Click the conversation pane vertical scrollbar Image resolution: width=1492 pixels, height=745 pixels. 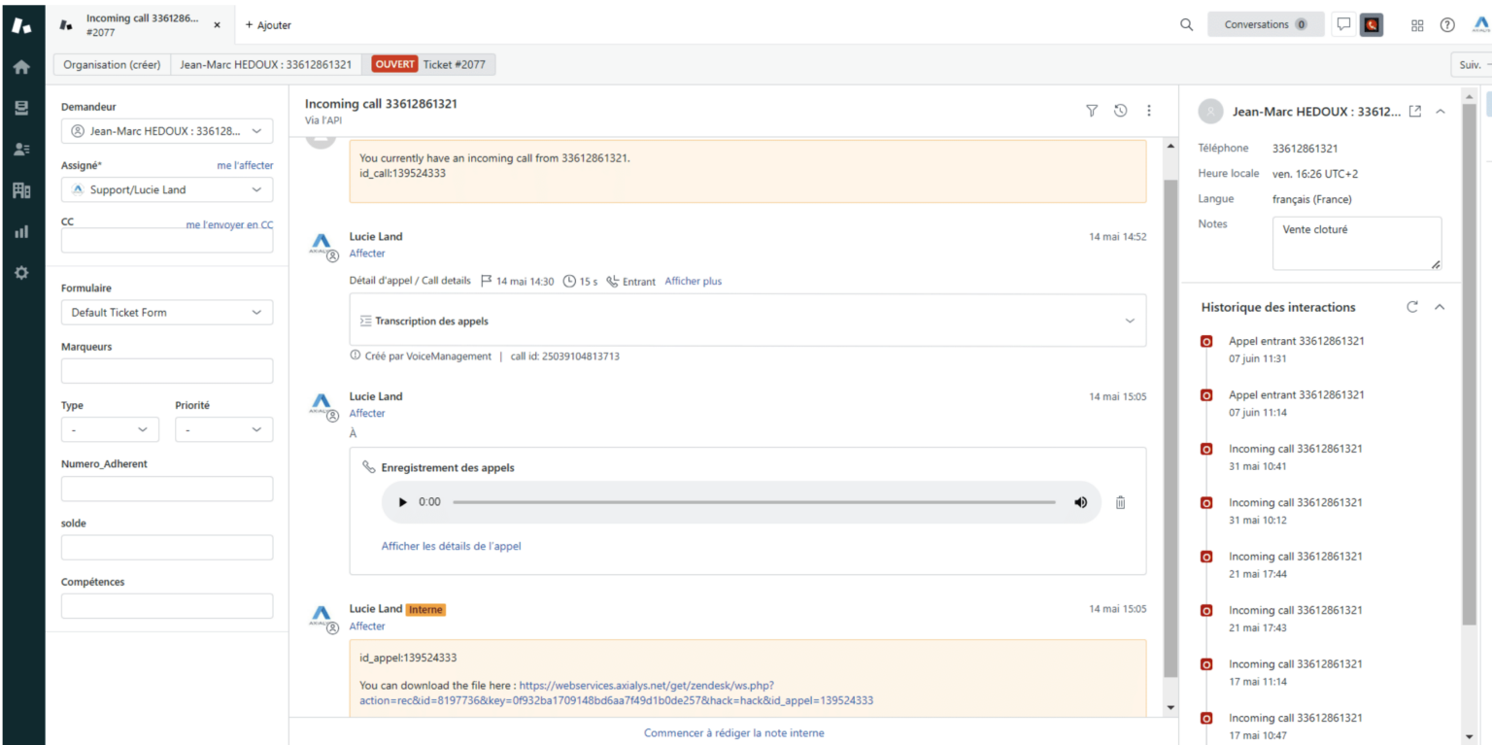pyautogui.click(x=1170, y=427)
